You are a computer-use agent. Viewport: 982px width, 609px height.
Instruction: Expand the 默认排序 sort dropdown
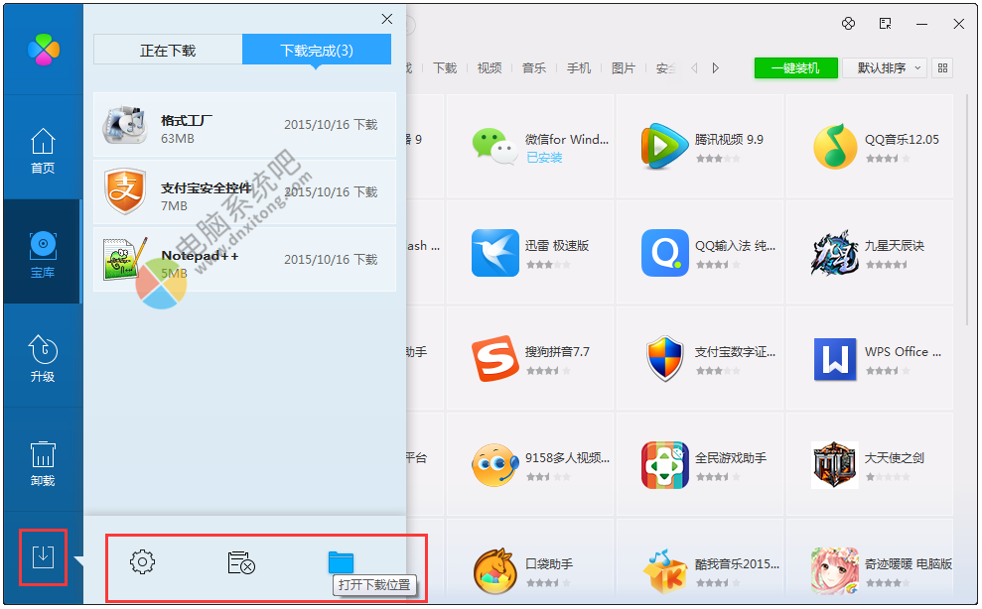point(885,67)
